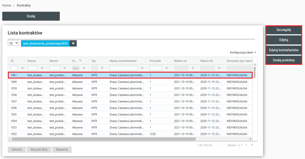Open Szczegóły for the selected contract

click(284, 30)
